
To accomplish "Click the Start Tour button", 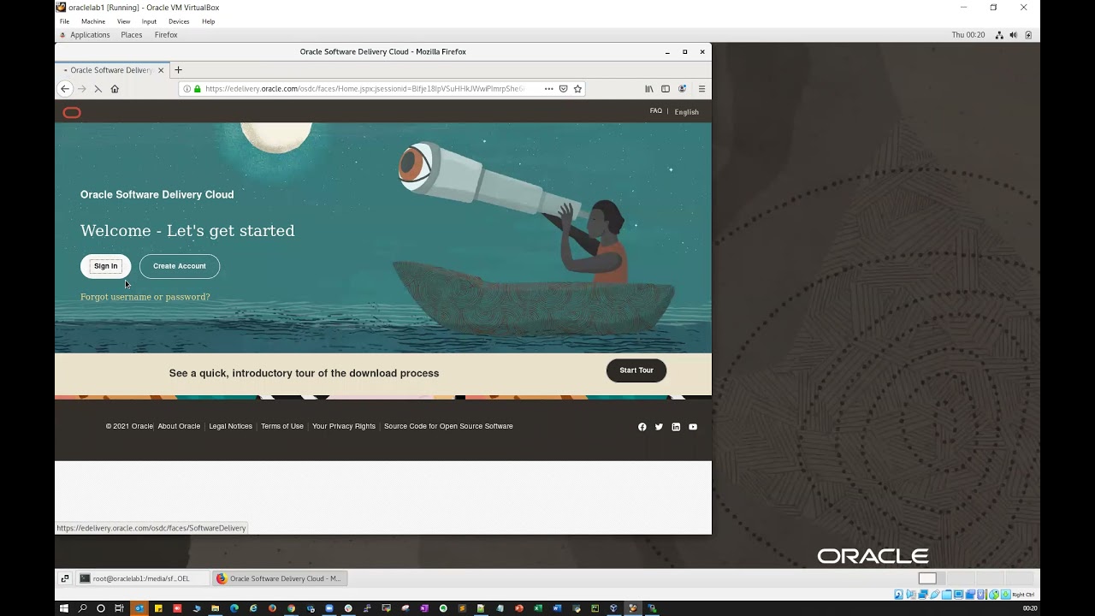I will [x=636, y=370].
